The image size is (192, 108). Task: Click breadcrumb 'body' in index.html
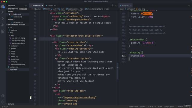pyautogui.click(x=55, y=9)
